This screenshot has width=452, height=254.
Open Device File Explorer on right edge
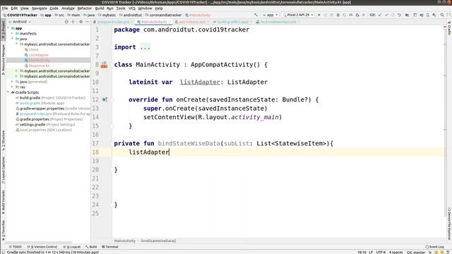point(449,224)
